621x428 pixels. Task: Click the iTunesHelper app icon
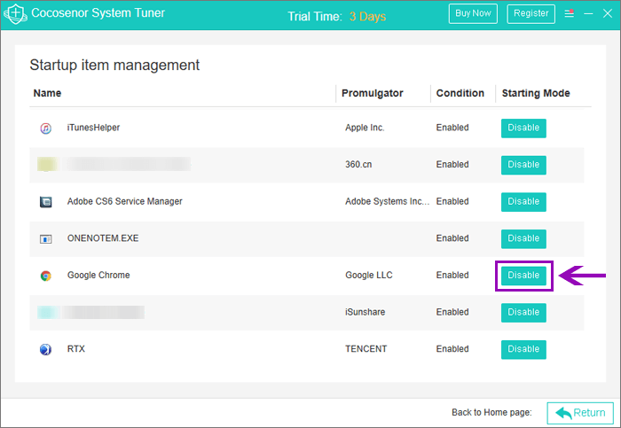pyautogui.click(x=45, y=128)
